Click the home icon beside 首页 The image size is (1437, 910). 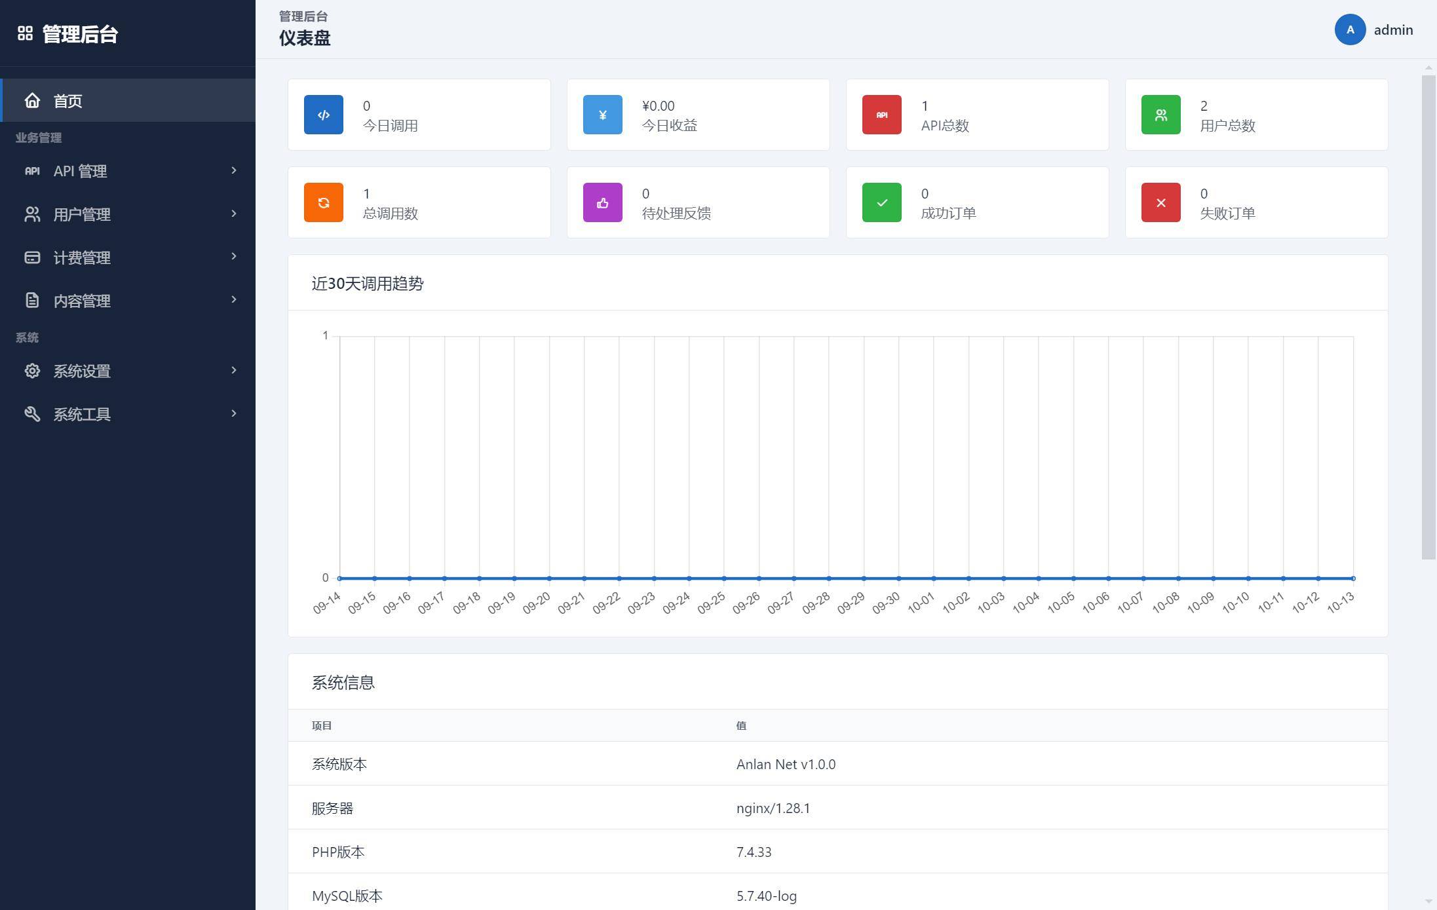point(32,100)
